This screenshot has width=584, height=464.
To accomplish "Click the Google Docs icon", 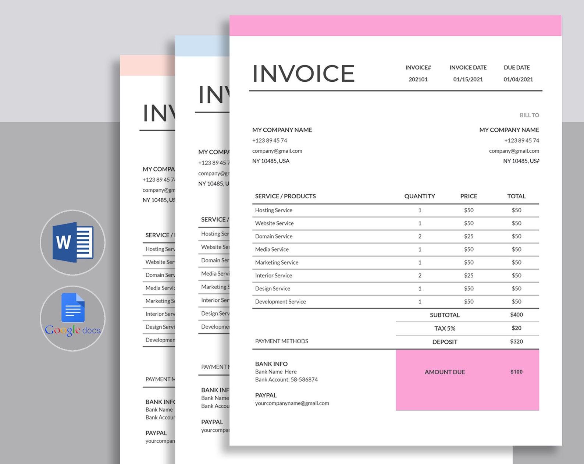I will click(x=73, y=314).
